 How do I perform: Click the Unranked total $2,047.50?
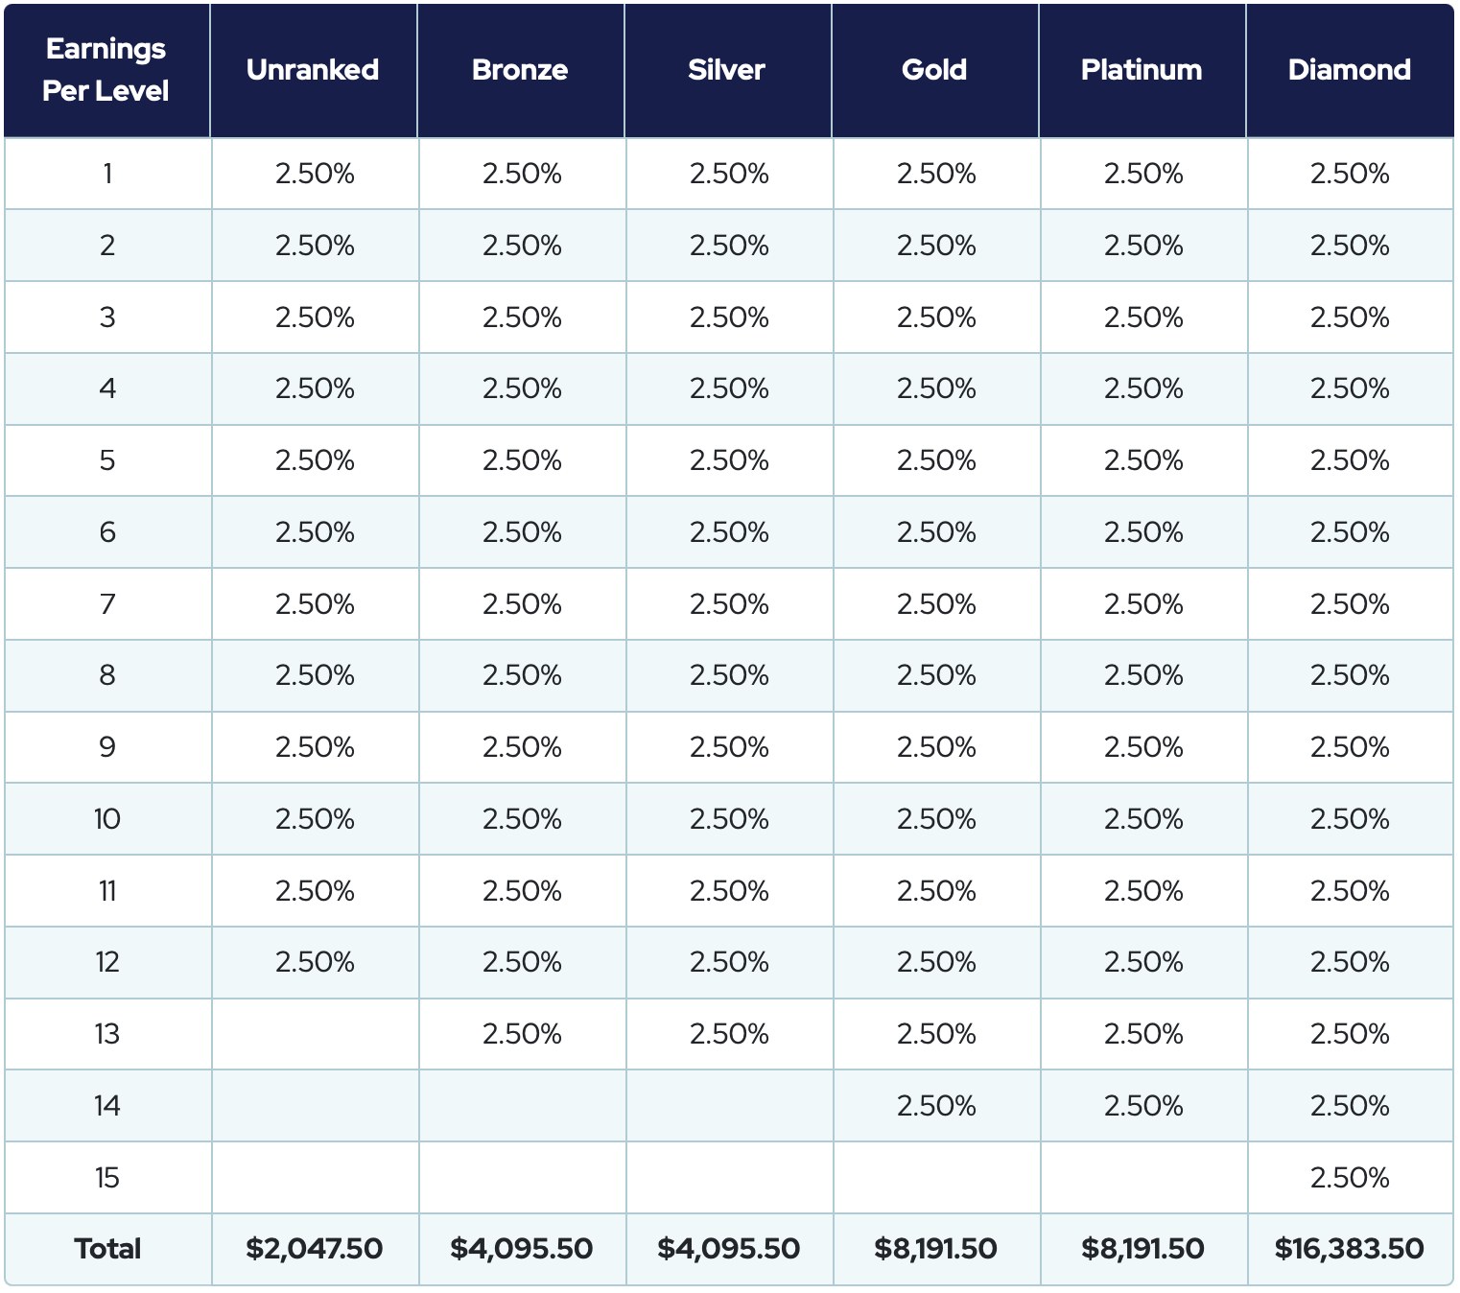pos(315,1249)
